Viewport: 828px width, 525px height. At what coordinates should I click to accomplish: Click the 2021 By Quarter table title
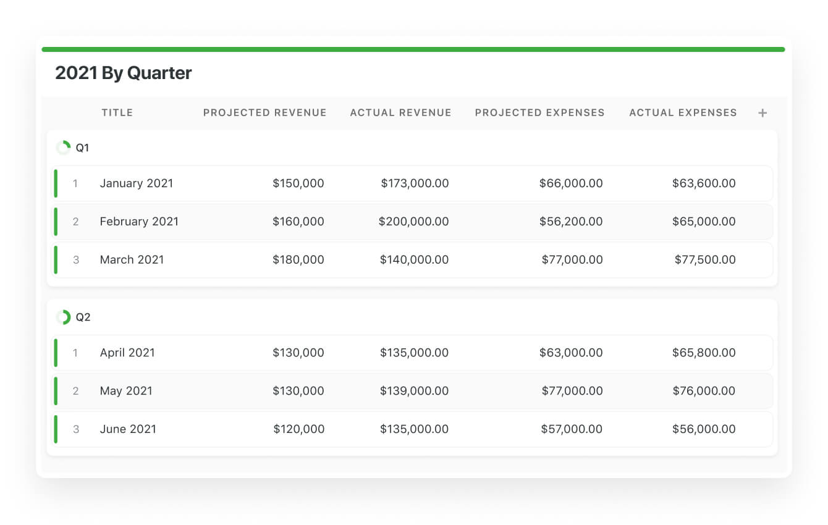[124, 73]
